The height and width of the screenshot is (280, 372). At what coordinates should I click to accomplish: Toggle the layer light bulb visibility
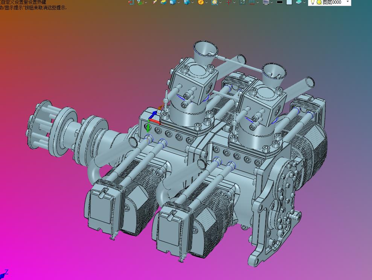pyautogui.click(x=313, y=2)
